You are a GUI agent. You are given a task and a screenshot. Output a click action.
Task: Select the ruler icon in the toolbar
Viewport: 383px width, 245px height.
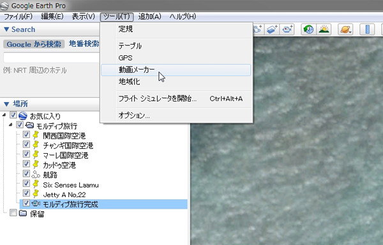[x=367, y=29]
